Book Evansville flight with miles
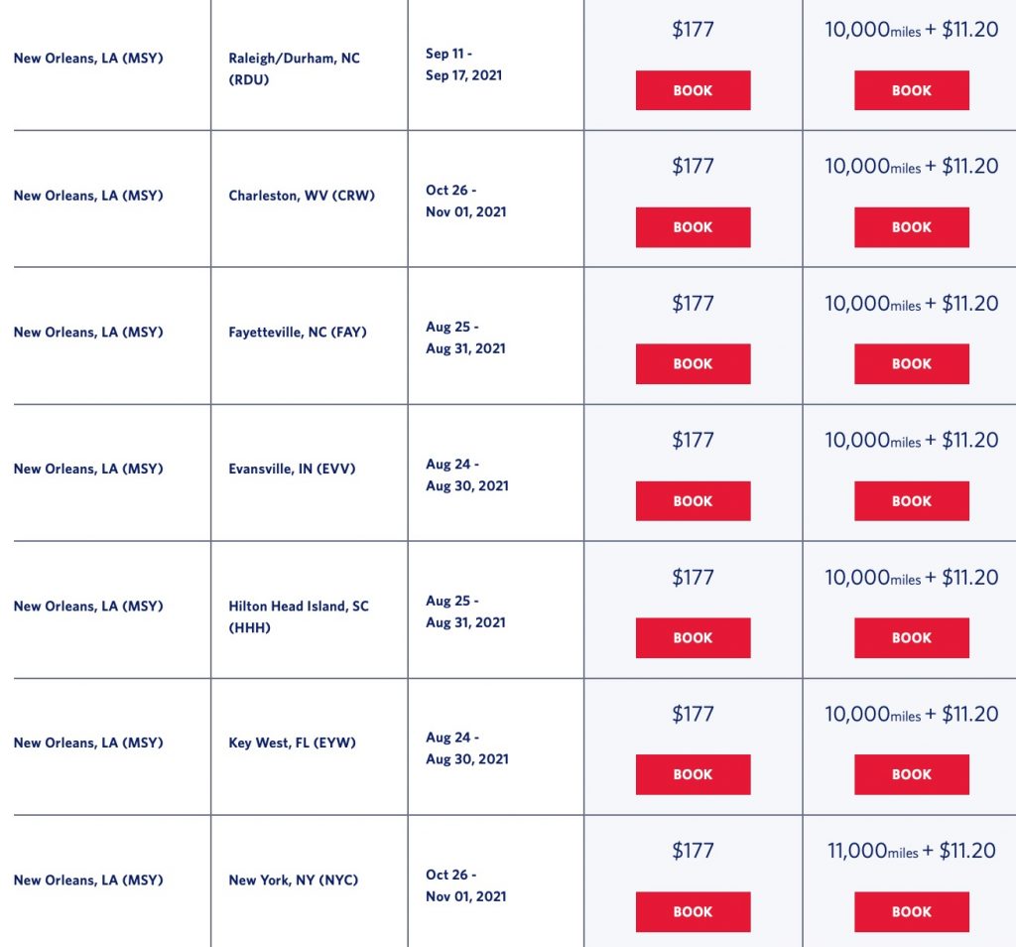The image size is (1016, 947). pos(911,501)
